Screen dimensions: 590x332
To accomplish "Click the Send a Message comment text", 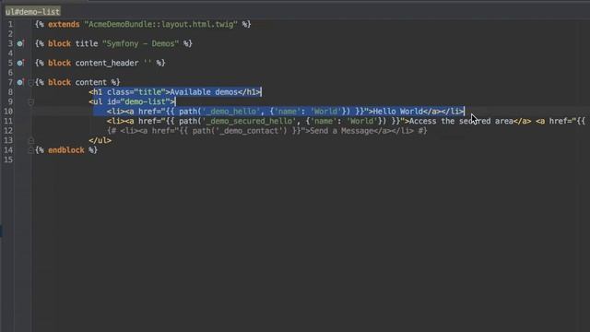I will coord(342,131).
